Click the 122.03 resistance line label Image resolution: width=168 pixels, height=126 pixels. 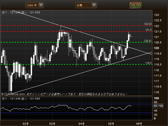pos(148,24)
